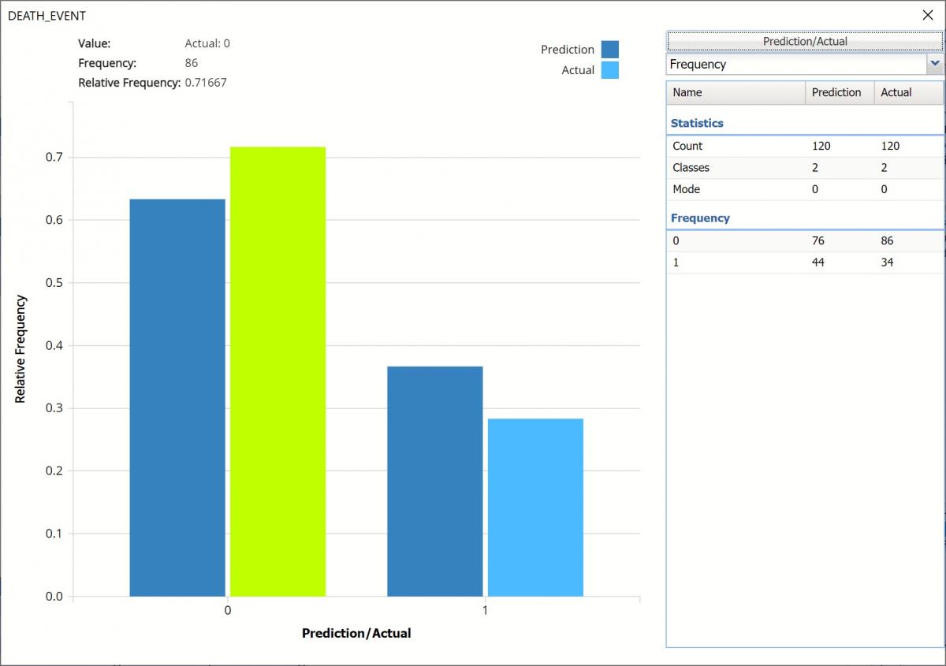Select the Mode row in Statistics

[804, 189]
